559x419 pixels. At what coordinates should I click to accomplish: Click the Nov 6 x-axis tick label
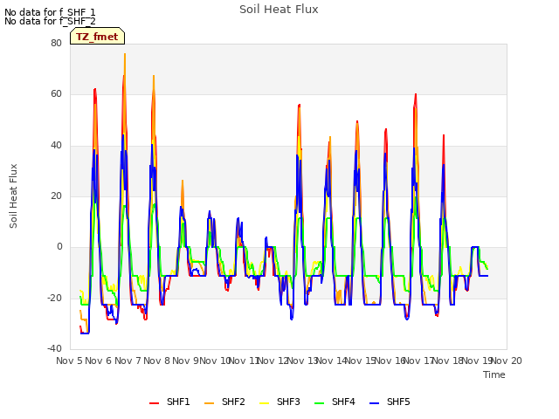click(99, 361)
